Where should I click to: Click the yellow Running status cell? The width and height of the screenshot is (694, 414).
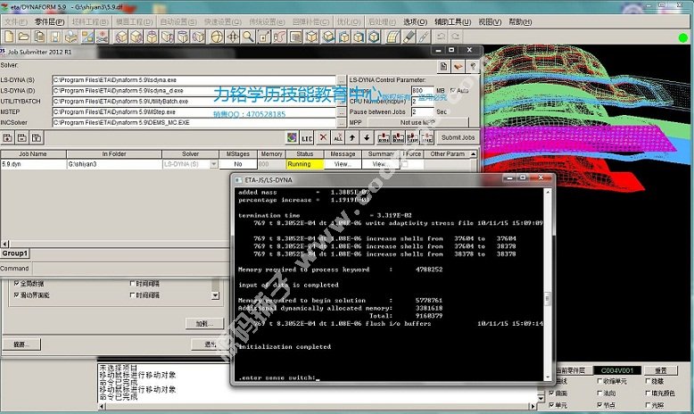point(304,164)
